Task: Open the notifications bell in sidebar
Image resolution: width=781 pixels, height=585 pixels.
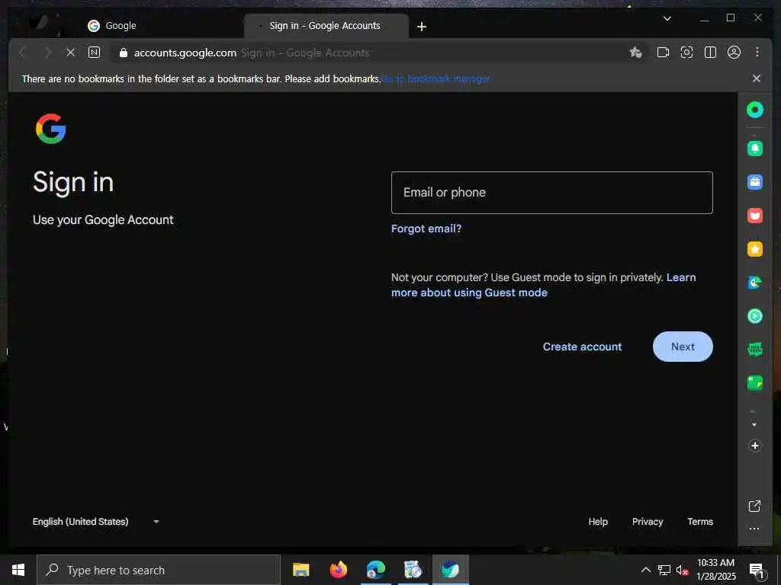Action: 754,149
